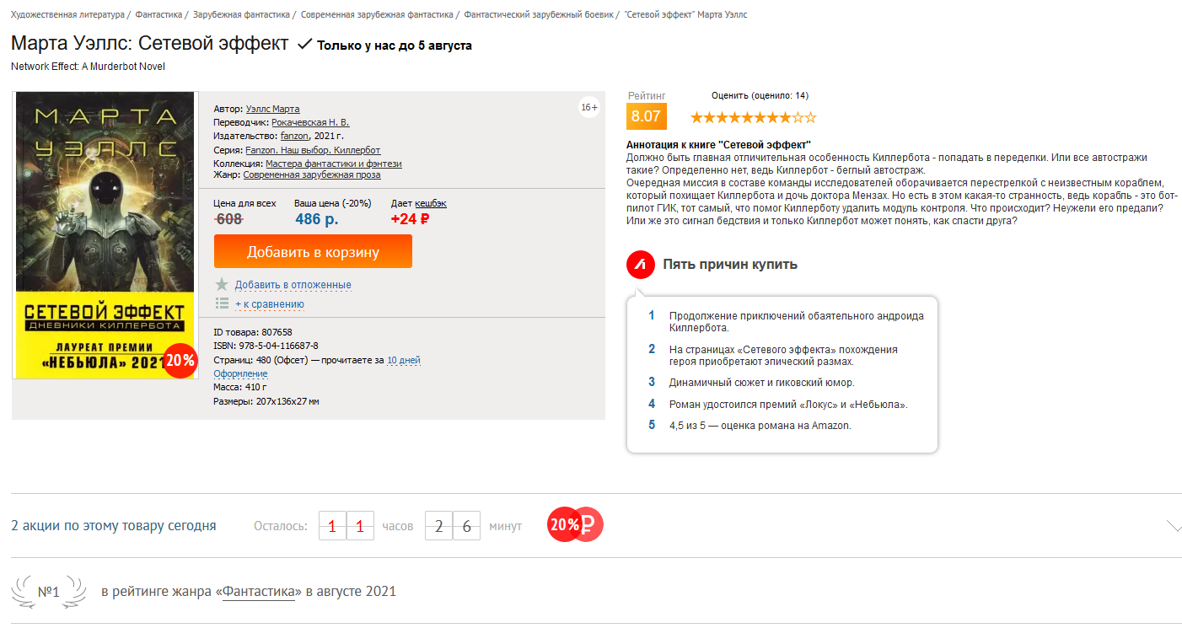Click the №1 laurel wreath badge
This screenshot has height=628, width=1182.
click(x=49, y=592)
